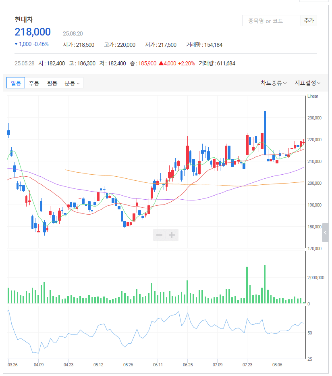The image size is (332, 376).
Task: Click the 170,000 price axis label
Action: tap(314, 249)
